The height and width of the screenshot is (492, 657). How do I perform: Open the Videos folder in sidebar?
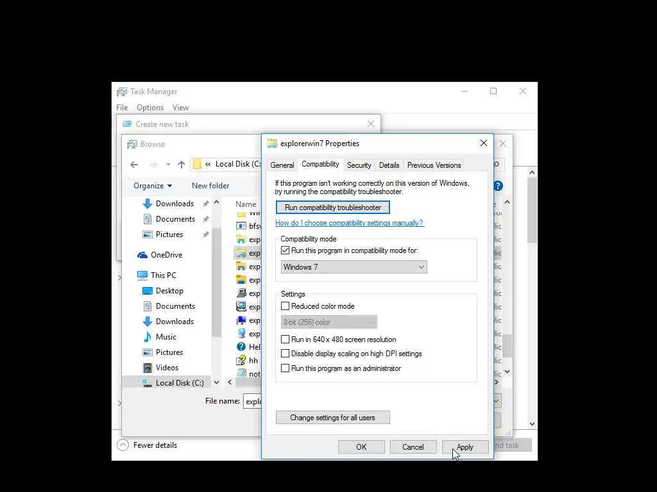pyautogui.click(x=160, y=368)
